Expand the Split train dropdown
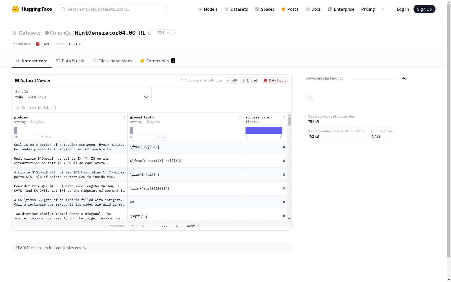451x282 pixels. point(82,94)
